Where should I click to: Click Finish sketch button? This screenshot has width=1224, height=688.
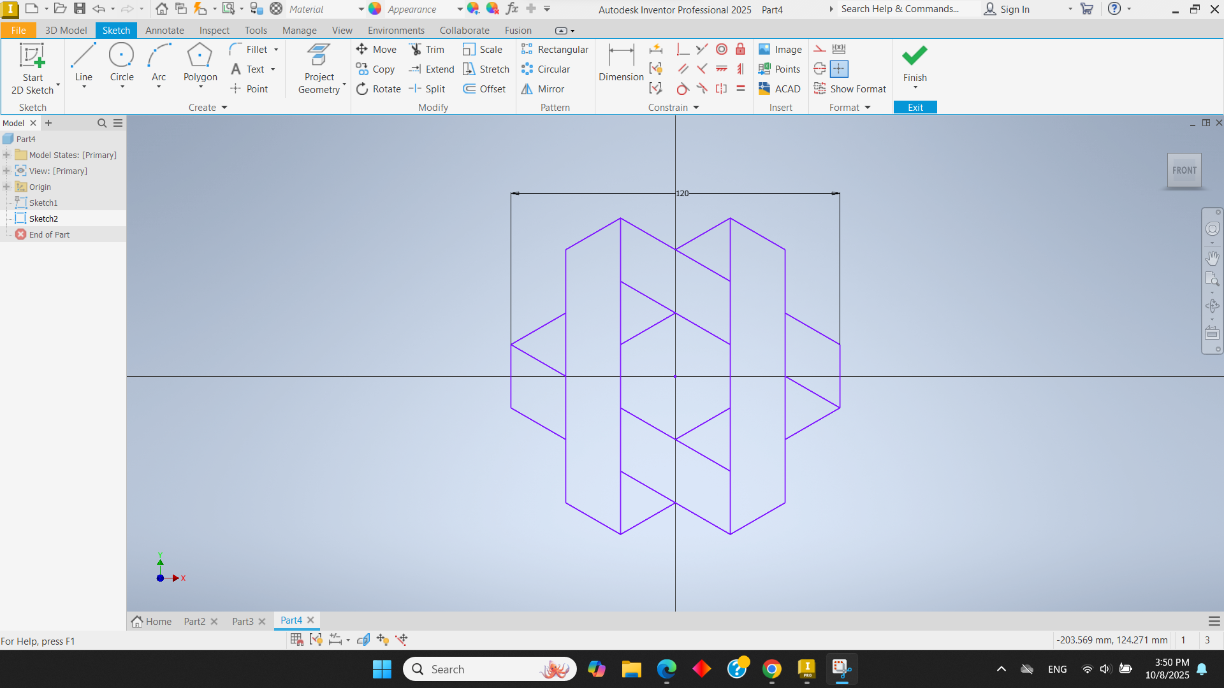pyautogui.click(x=914, y=62)
